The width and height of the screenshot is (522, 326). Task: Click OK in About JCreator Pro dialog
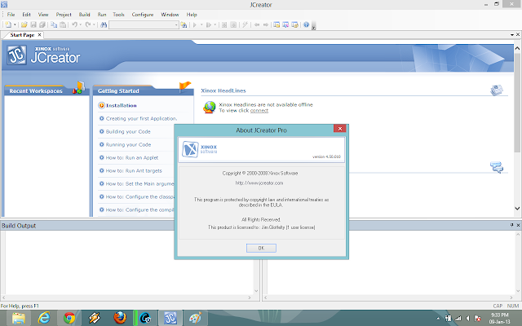click(261, 248)
